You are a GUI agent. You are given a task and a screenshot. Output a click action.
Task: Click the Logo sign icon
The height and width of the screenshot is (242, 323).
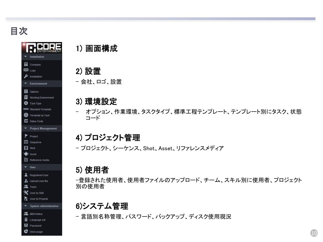click(x=26, y=70)
